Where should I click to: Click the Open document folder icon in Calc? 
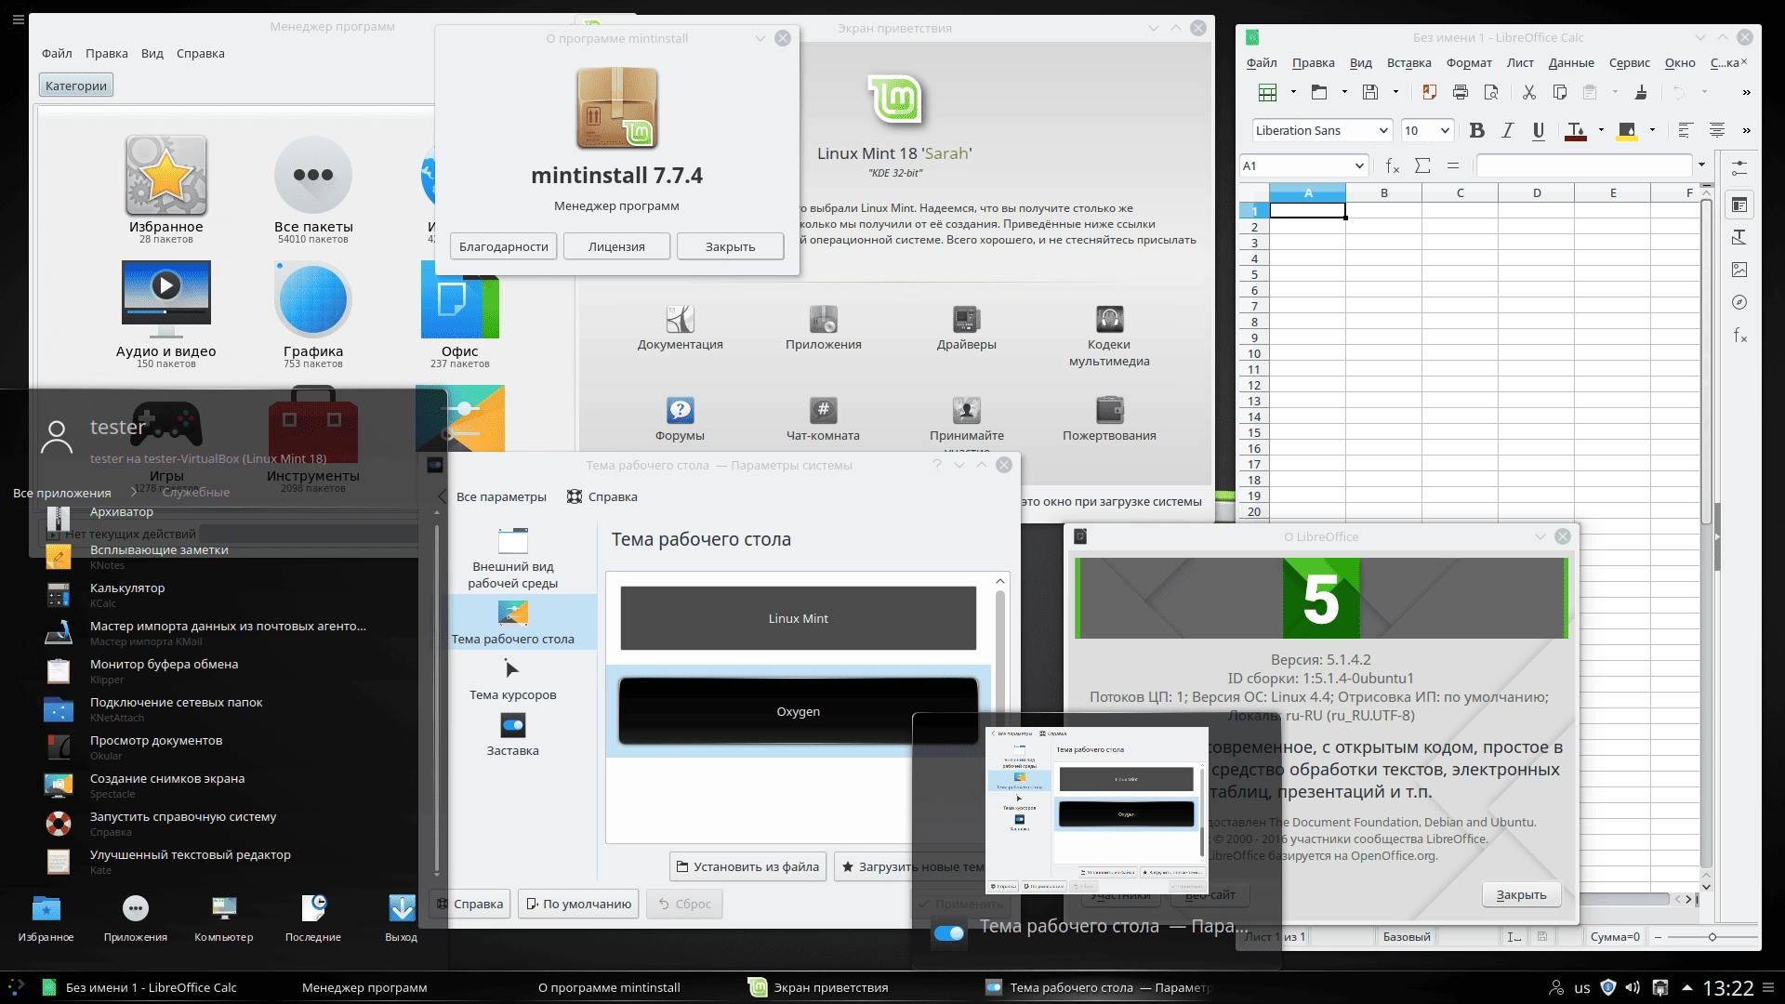(x=1318, y=92)
